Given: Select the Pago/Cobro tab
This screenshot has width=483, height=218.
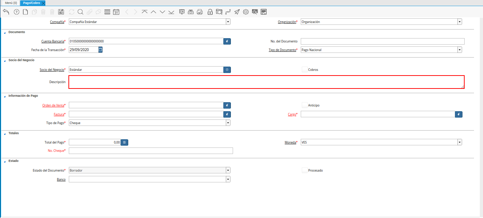Looking at the screenshot, I should point(31,3).
